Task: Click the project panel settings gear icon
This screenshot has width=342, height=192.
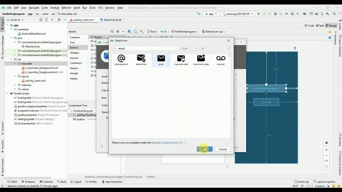Action: [x=59, y=20]
